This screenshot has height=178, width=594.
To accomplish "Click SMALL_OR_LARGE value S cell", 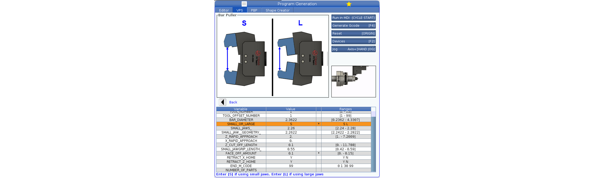I will pos(291,124).
